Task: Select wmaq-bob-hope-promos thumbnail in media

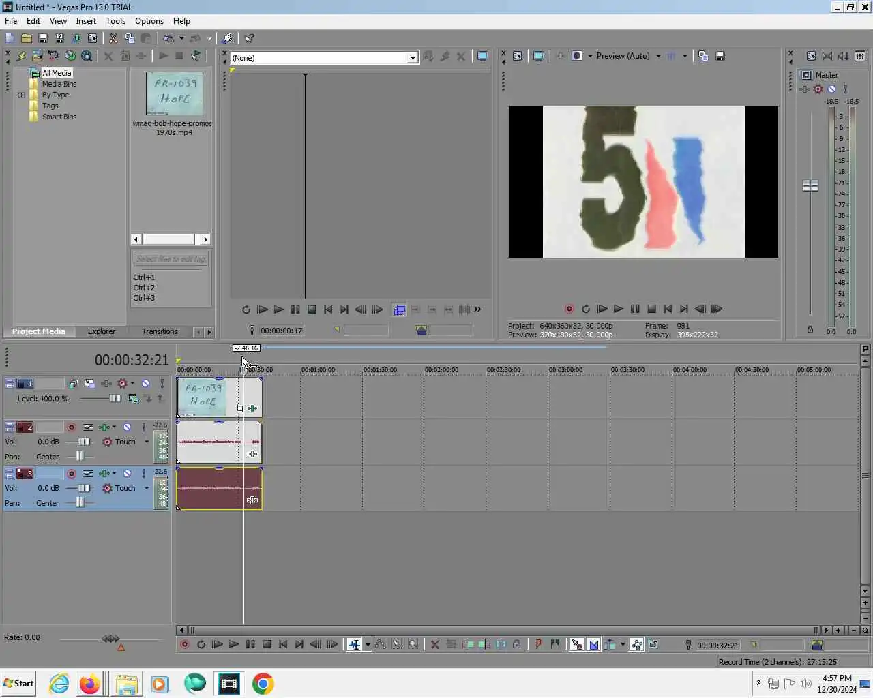Action: (x=175, y=93)
